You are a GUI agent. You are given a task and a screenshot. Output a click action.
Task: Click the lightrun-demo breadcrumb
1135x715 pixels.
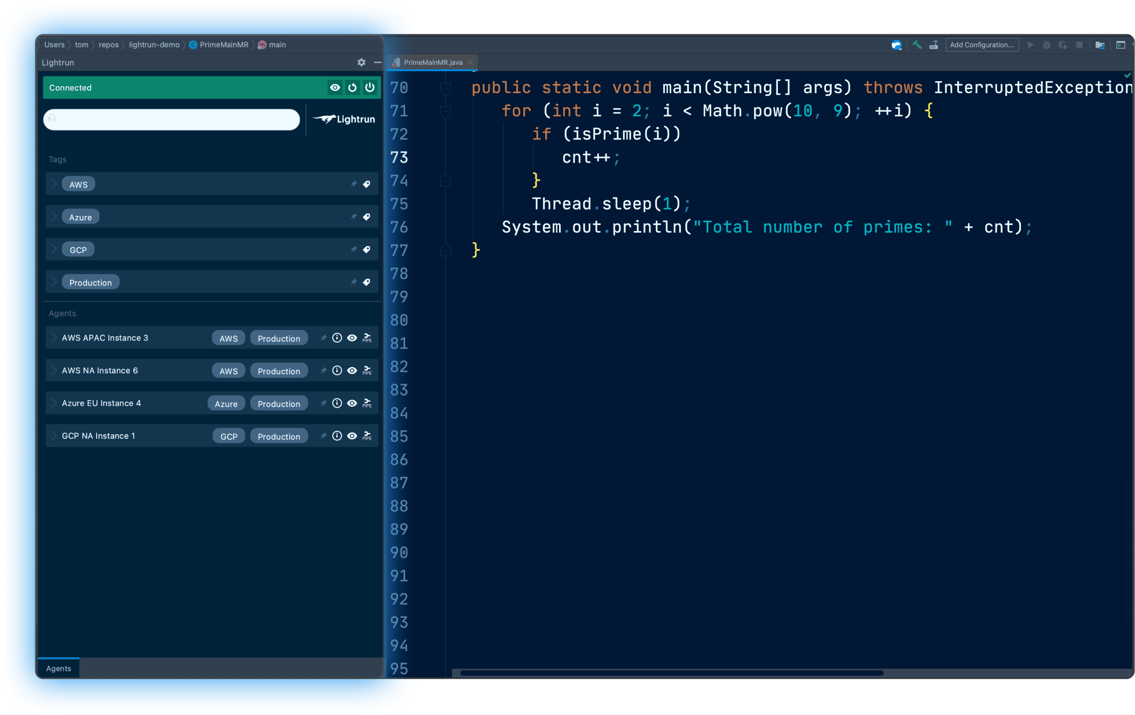[154, 45]
